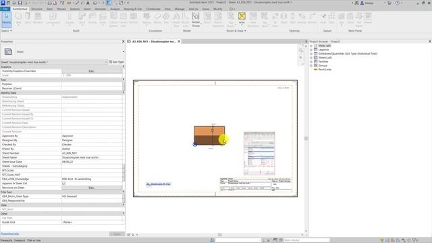Switch to the Structure ribbon tab
The width and height of the screenshot is (432, 243).
point(36,9)
